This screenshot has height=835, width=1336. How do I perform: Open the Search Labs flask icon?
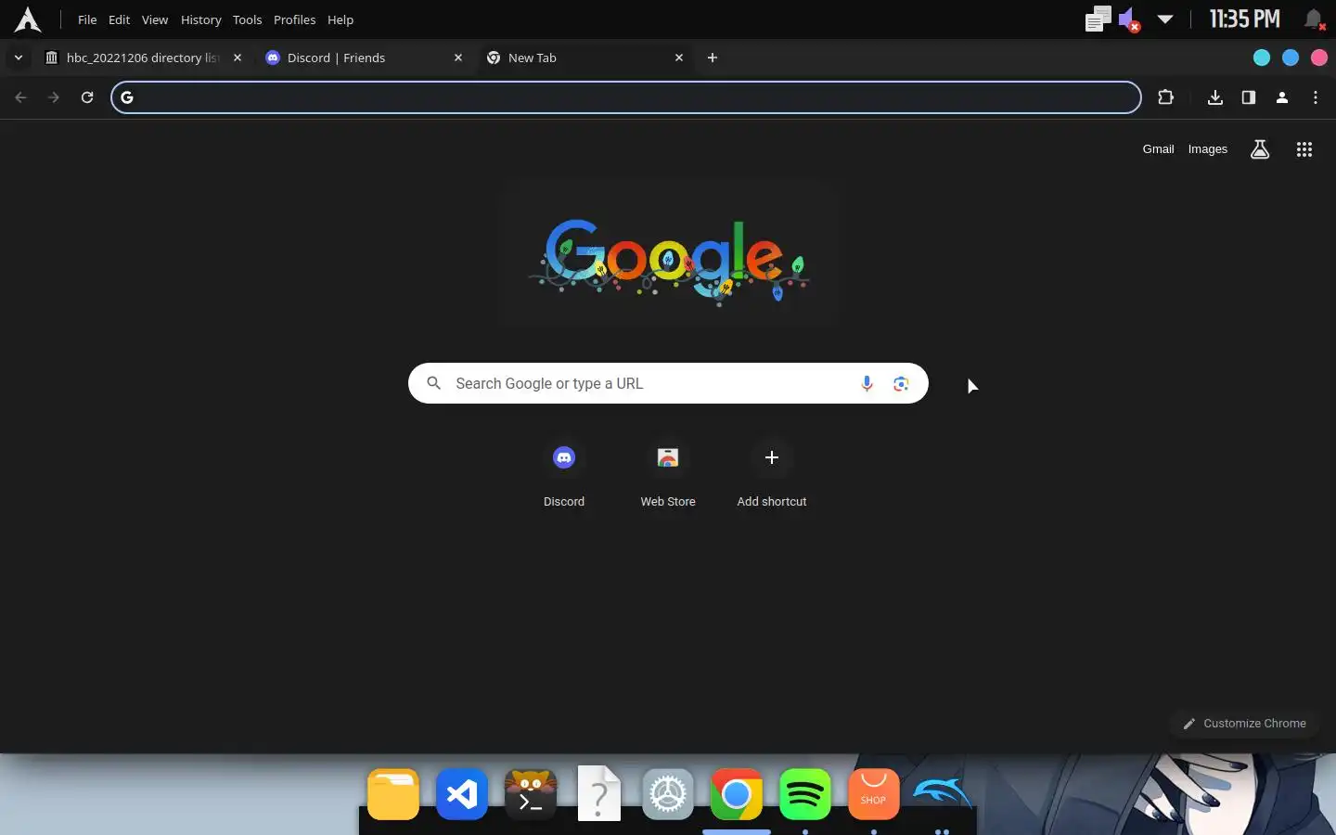pos(1260,149)
